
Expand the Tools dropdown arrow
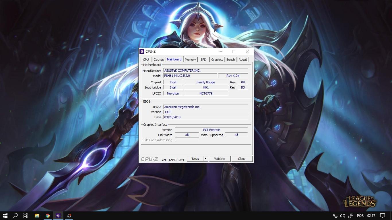(x=205, y=159)
